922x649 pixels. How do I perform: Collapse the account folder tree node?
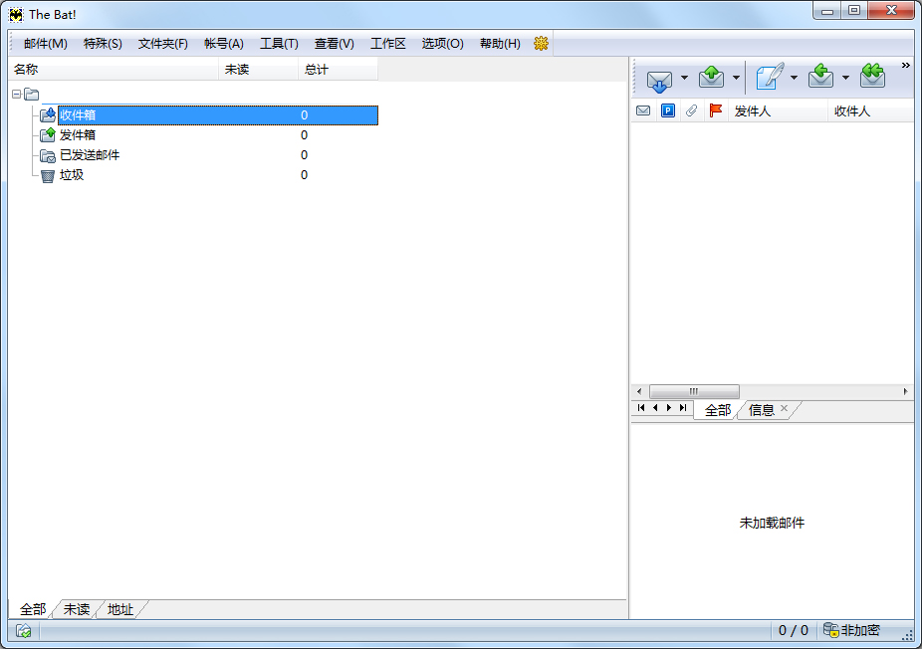pyautogui.click(x=17, y=94)
